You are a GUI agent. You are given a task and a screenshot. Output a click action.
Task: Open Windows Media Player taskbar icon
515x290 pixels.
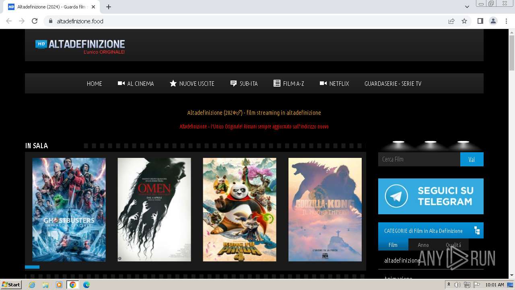(x=59, y=285)
